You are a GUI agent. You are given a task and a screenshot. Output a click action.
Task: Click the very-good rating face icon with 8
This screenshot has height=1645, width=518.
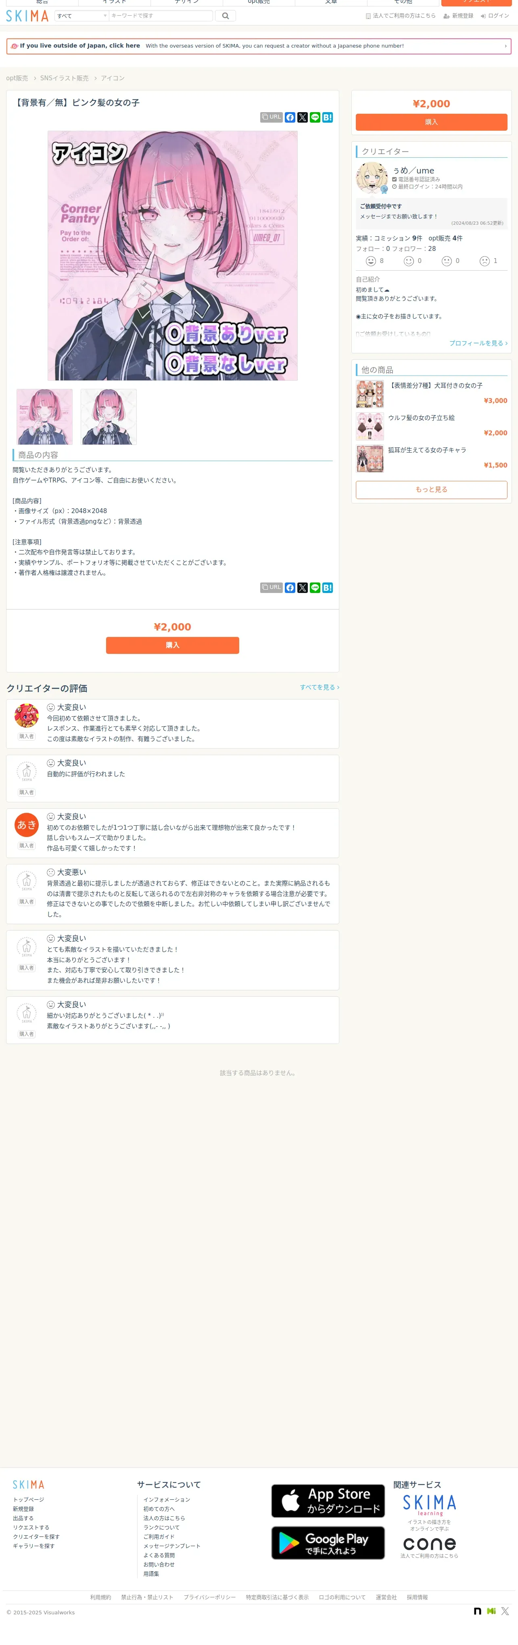[x=370, y=261]
